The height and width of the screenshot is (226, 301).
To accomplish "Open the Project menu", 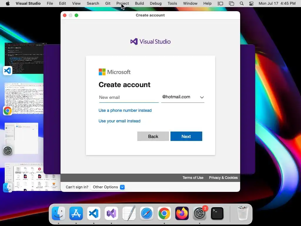I will click(x=123, y=4).
